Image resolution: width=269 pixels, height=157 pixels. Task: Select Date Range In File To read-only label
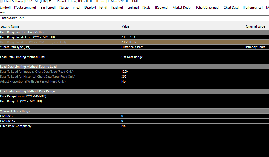pos(34,42)
